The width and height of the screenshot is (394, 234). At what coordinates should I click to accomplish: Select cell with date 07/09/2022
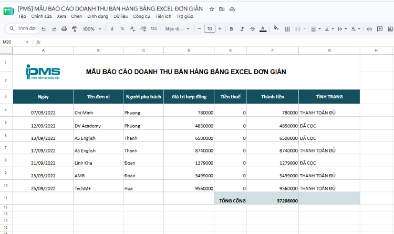click(x=43, y=110)
